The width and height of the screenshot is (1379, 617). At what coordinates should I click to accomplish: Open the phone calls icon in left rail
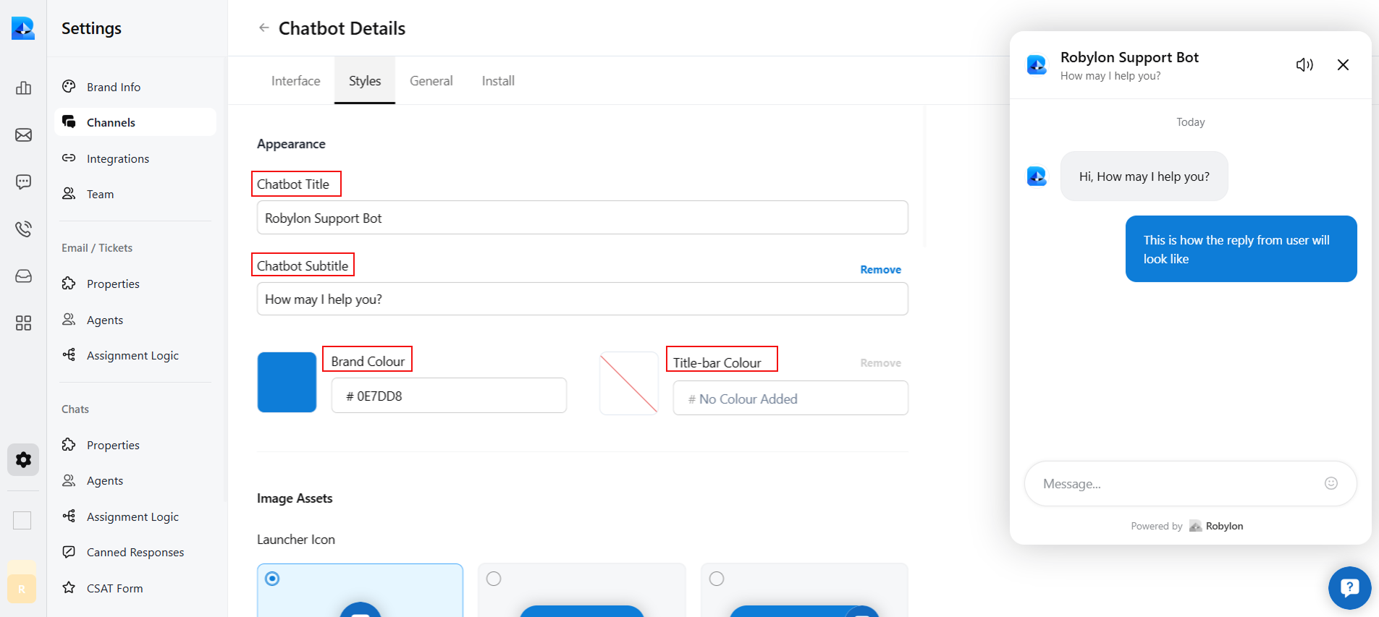click(x=23, y=229)
